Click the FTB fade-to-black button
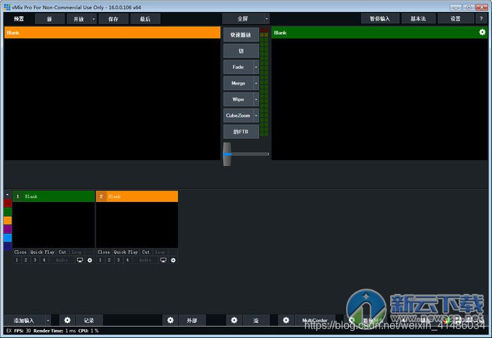 (241, 131)
